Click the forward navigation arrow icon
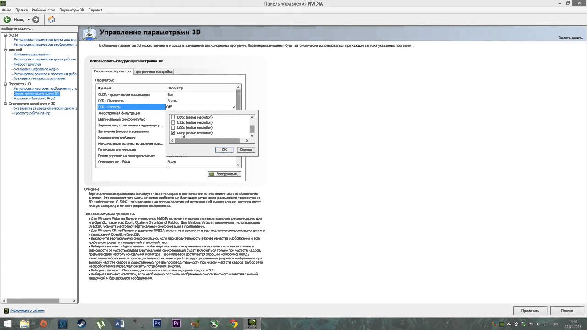Screen dimensions: 587x330 pos(36,20)
